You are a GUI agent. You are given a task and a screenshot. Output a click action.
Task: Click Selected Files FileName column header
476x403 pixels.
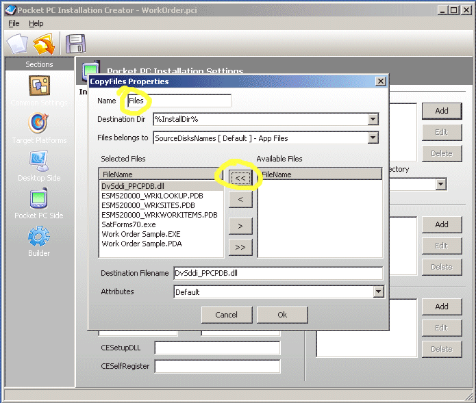162,174
